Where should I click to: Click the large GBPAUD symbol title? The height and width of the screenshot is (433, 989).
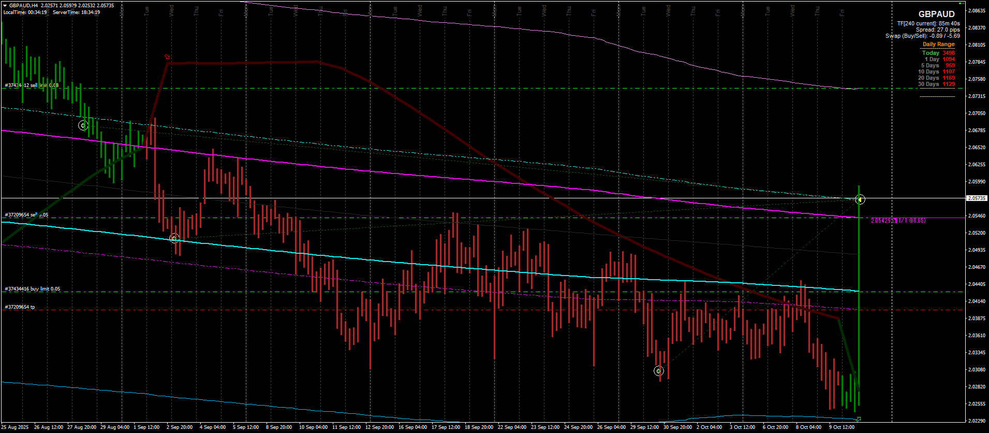(936, 14)
